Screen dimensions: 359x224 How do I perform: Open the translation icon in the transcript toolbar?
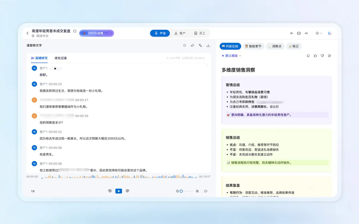tap(200, 44)
